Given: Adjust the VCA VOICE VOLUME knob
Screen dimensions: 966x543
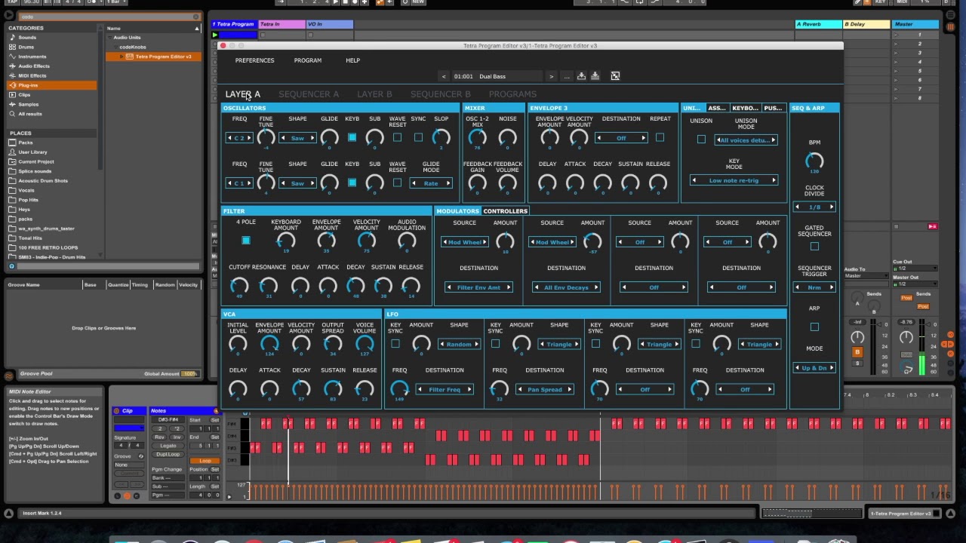Looking at the screenshot, I should (365, 344).
